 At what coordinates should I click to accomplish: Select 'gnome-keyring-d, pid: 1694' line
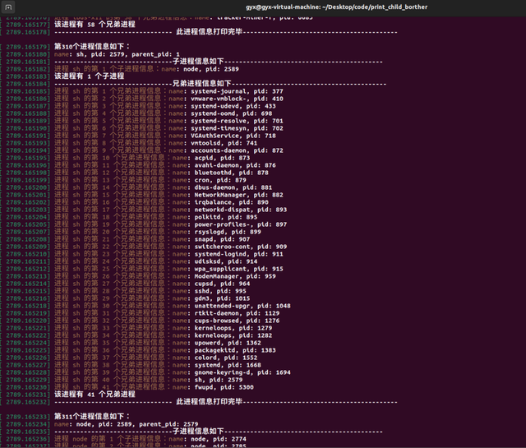tap(242, 372)
